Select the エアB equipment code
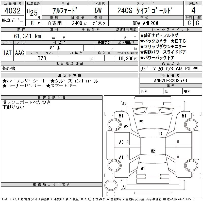203x203 pixels. [169, 69]
